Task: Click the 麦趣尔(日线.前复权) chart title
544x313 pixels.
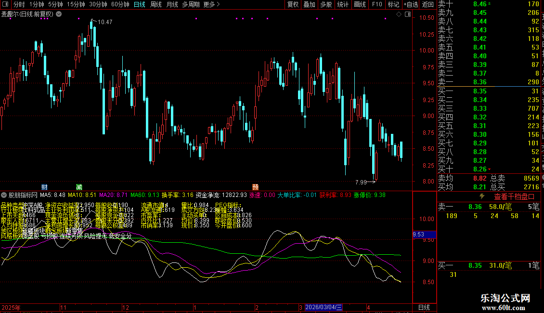Action: coord(27,14)
